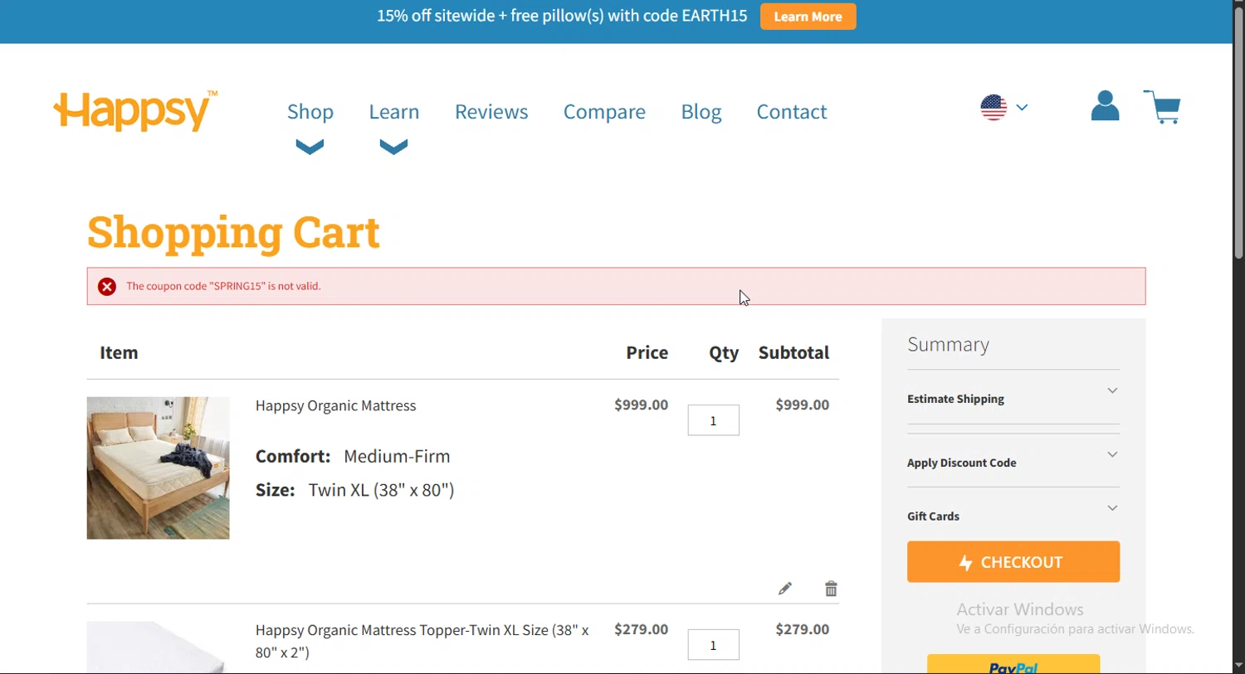Click the Shopping Cart heading
Screen dimensions: 1245x674
click(233, 232)
